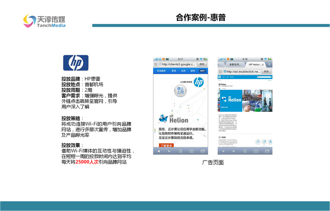Click the crowd street photo in the banner

(x=251, y=95)
